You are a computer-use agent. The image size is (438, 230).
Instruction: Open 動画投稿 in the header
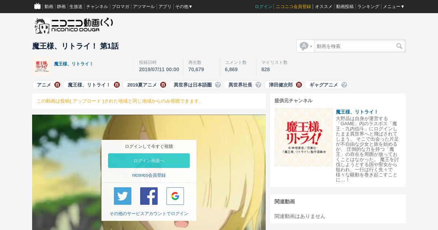pos(345,7)
